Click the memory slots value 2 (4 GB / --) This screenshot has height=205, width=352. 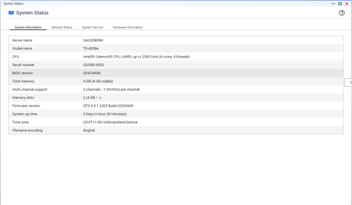tap(92, 98)
